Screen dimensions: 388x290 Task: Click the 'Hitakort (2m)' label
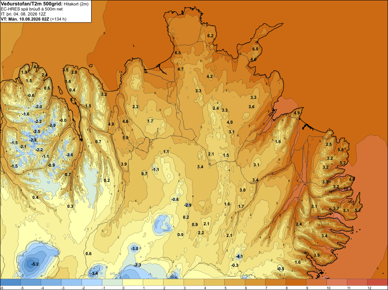(76, 4)
